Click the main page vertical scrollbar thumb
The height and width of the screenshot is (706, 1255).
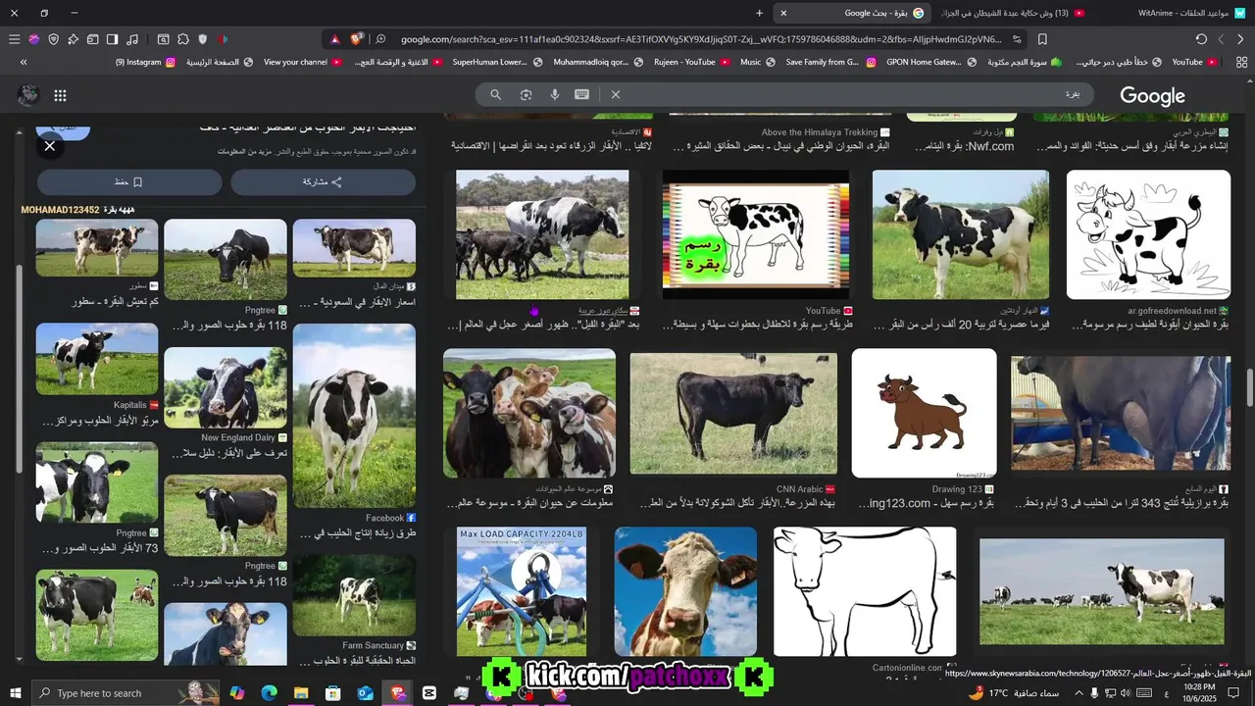[1249, 387]
